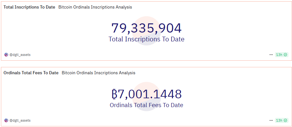Open the bold "Total Inscriptions To Date" panel title
292x127 pixels.
click(x=29, y=7)
